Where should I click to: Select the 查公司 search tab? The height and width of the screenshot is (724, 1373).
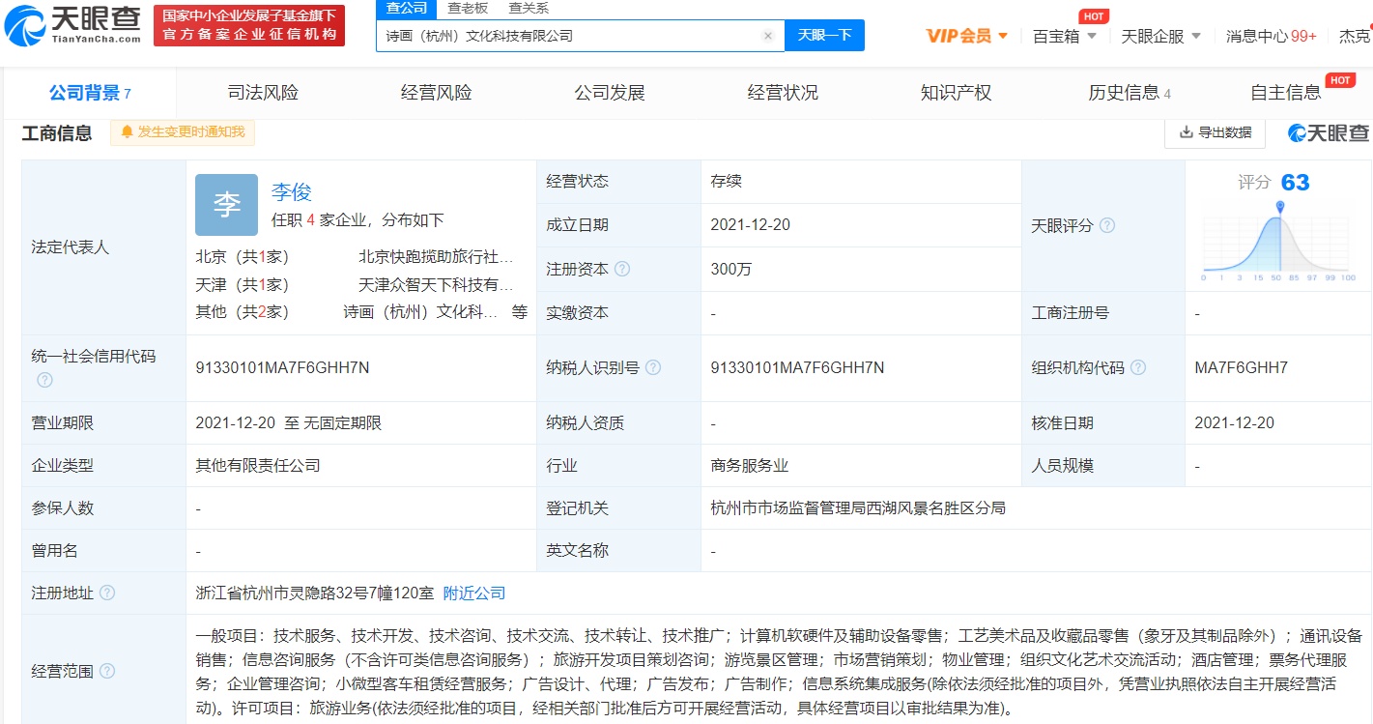(407, 8)
